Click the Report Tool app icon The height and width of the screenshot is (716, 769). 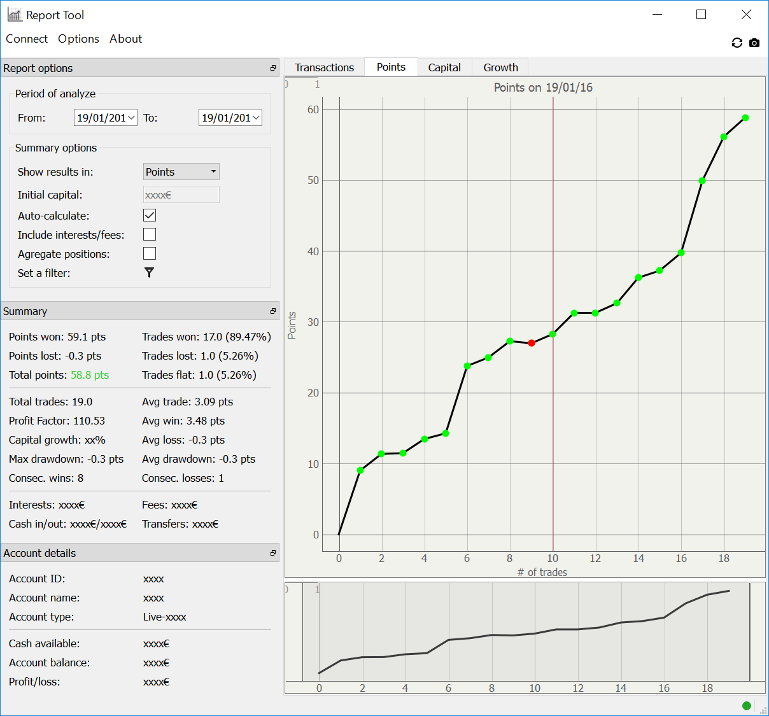[x=15, y=15]
